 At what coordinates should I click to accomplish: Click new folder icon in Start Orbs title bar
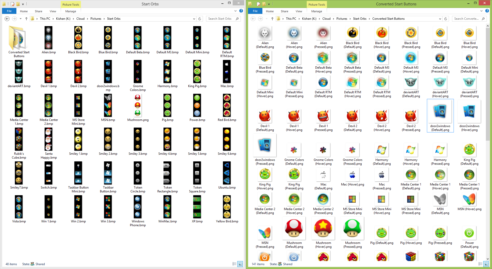[18, 4]
